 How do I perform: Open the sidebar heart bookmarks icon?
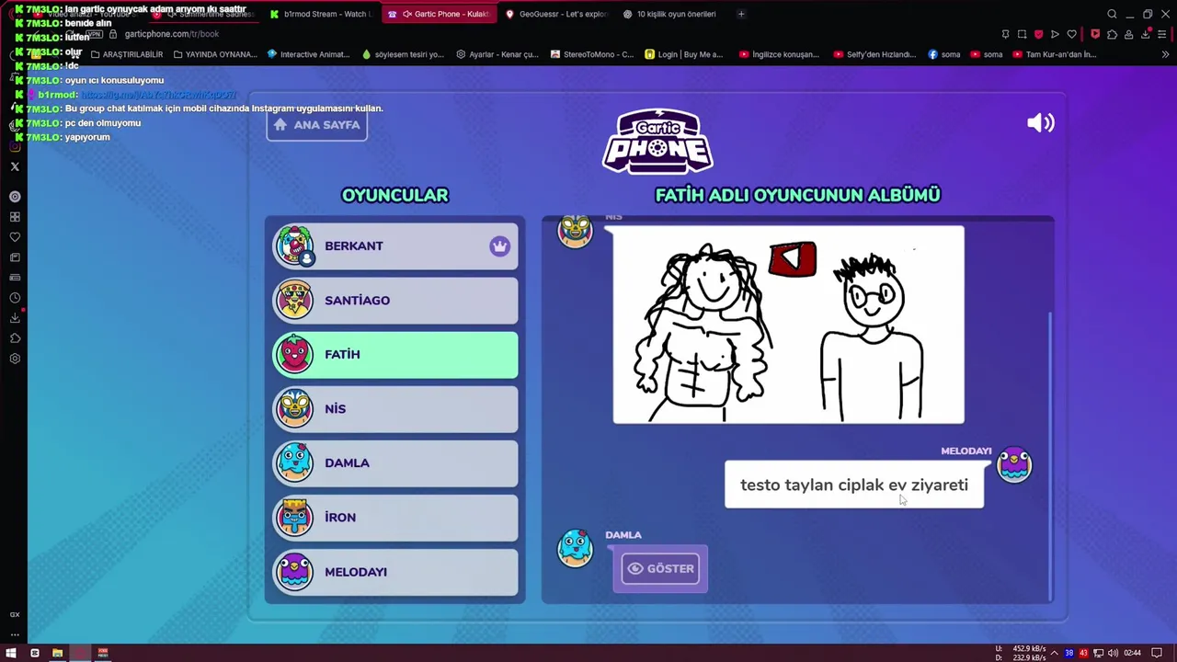15,237
